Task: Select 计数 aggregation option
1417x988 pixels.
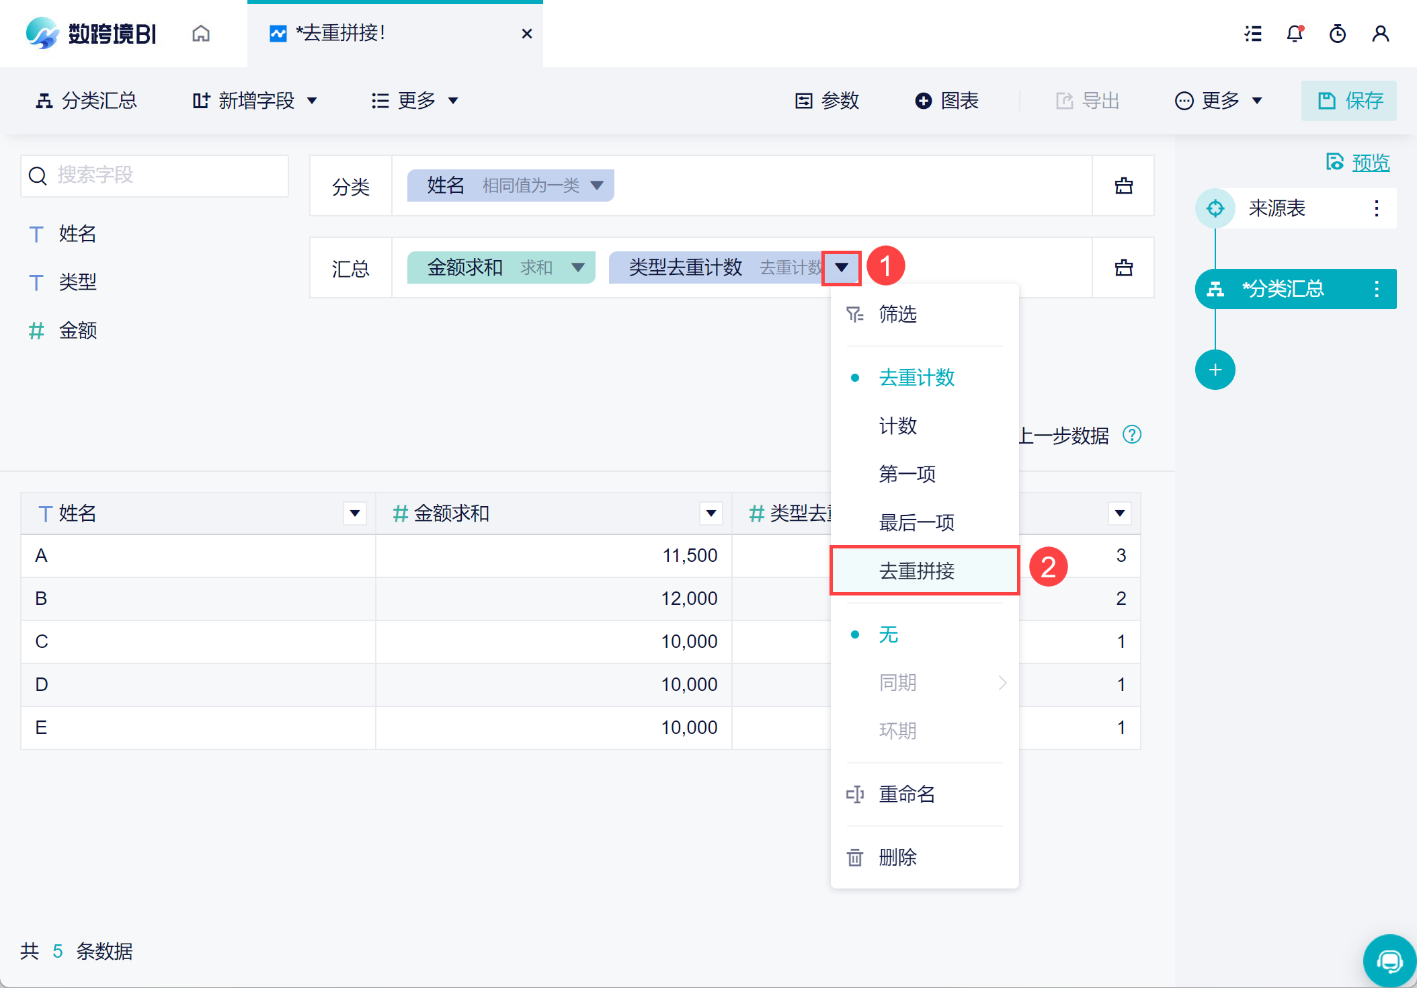Action: [898, 425]
